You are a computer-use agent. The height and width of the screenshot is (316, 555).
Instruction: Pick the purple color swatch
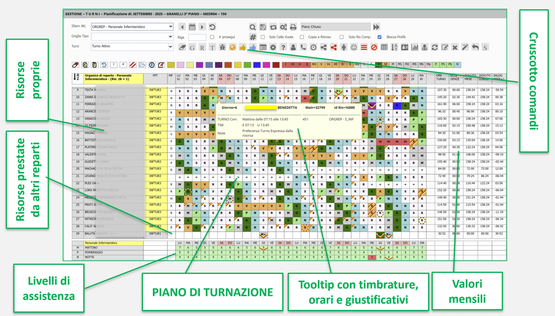[x=200, y=65]
